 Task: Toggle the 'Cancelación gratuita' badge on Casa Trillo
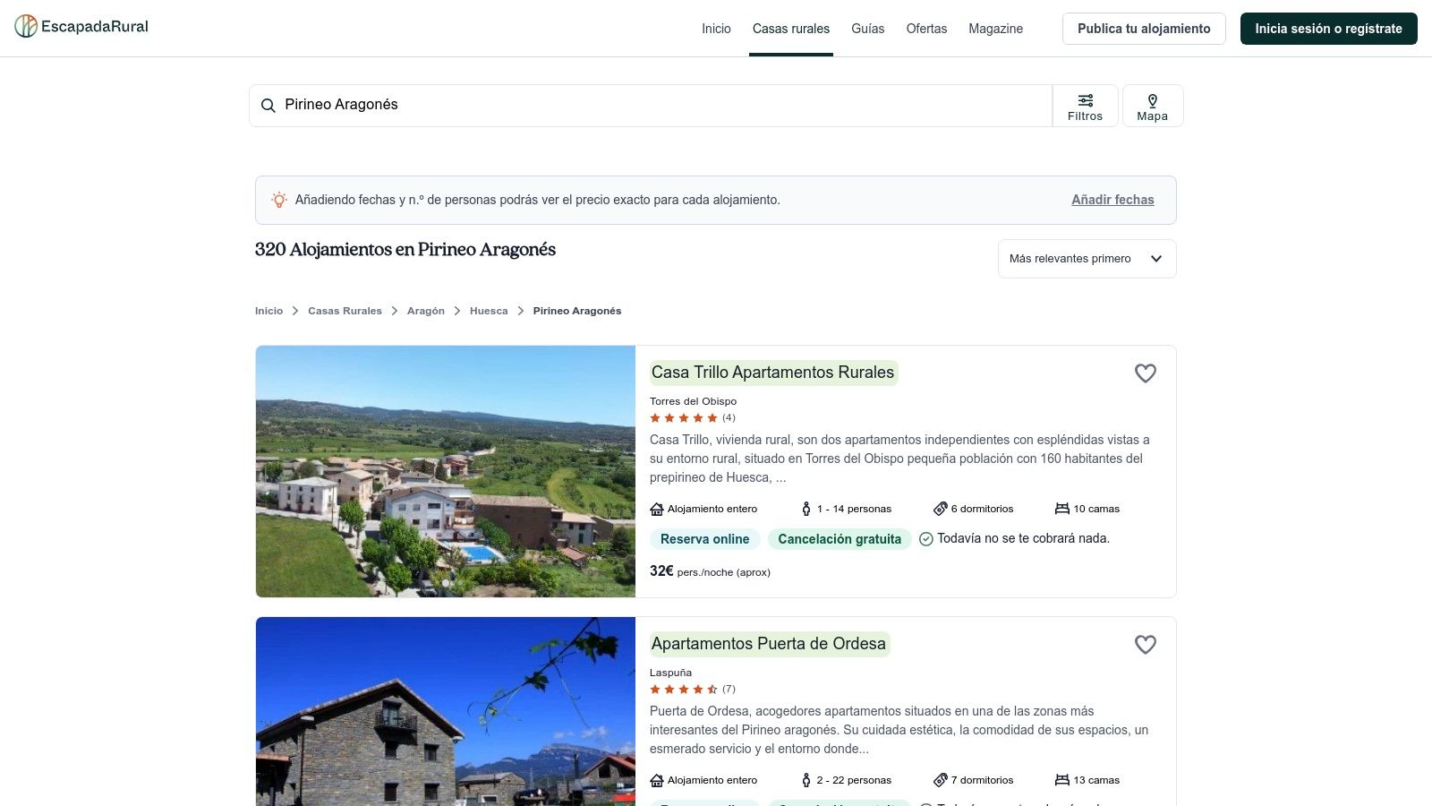pyautogui.click(x=840, y=538)
